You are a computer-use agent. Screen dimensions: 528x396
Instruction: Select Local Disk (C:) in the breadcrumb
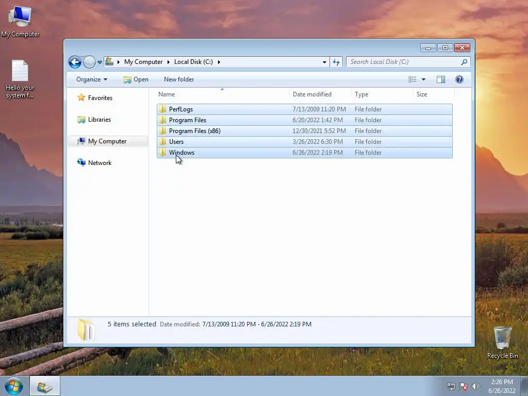point(193,62)
